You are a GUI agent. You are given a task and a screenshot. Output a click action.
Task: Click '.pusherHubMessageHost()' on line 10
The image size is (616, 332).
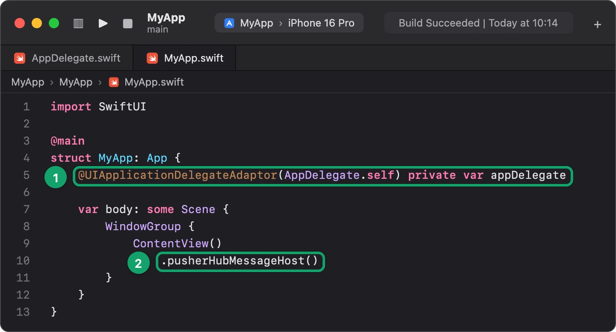tap(240, 261)
